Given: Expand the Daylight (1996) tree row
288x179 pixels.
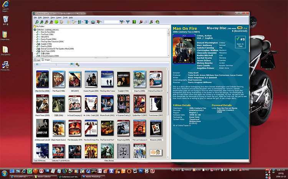Looking at the screenshot, I should pos(35,44).
